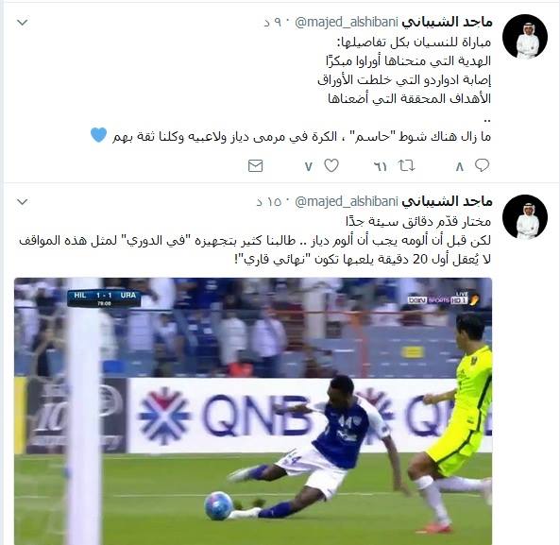560x545 pixels.
Task: Open @majed_alshibani handle on first tweet
Action: coord(346,22)
